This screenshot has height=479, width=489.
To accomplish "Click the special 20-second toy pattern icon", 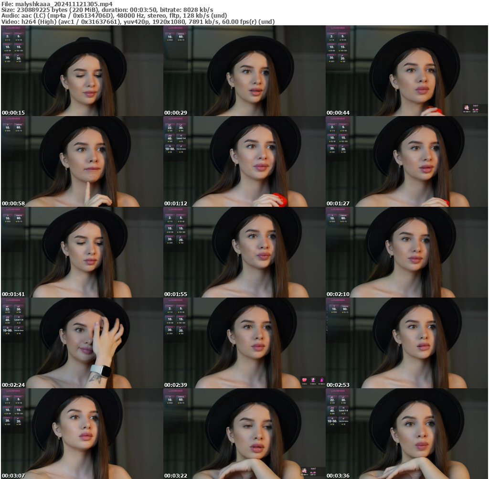I will [19, 58].
